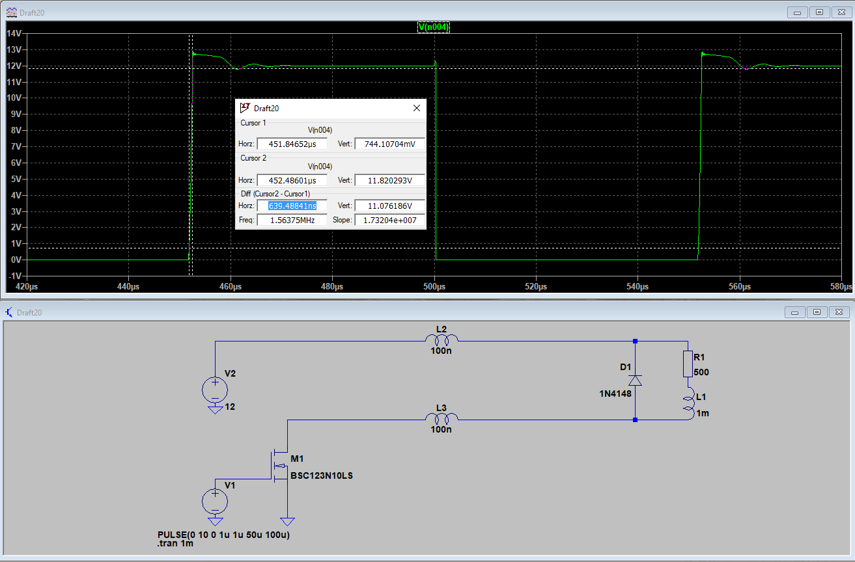Click the Cursor 1 Horz field
Screen dimensions: 855x562
(292, 144)
